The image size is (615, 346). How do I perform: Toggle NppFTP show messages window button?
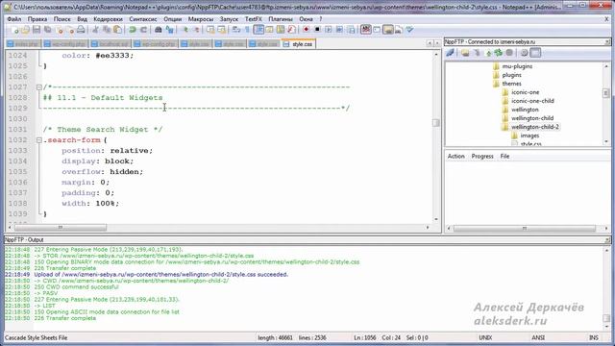536,53
